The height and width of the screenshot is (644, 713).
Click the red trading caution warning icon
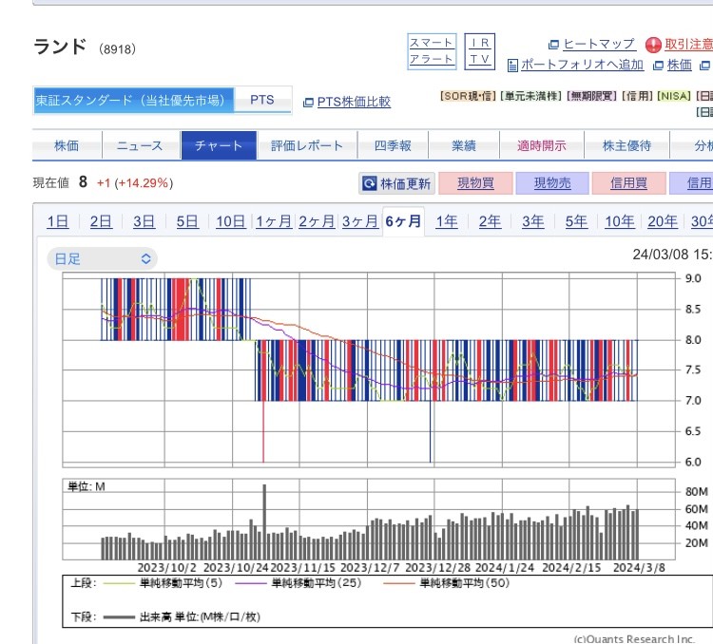[x=653, y=45]
